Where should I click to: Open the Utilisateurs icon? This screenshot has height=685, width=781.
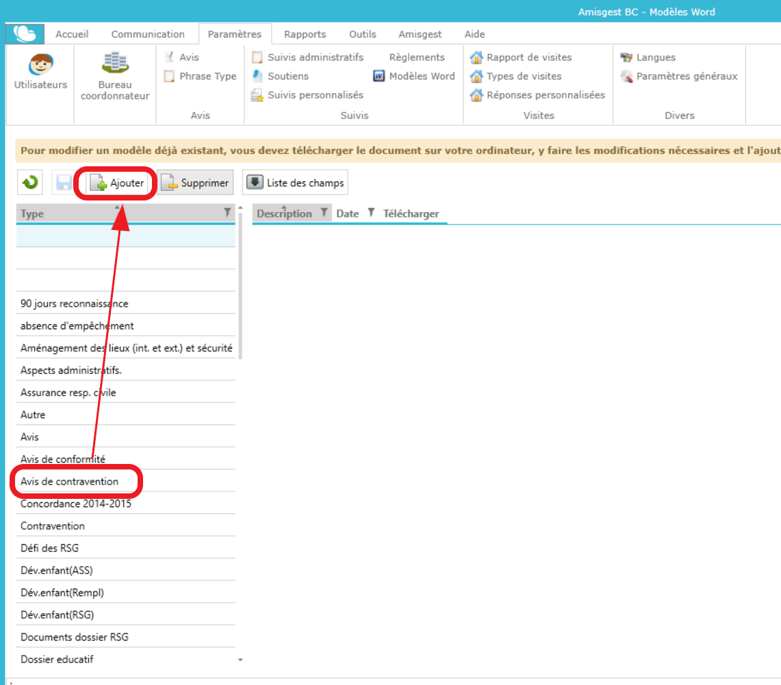40,71
